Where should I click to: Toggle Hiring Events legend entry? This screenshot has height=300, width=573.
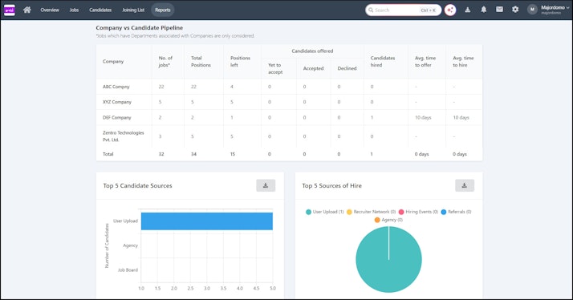pos(418,212)
